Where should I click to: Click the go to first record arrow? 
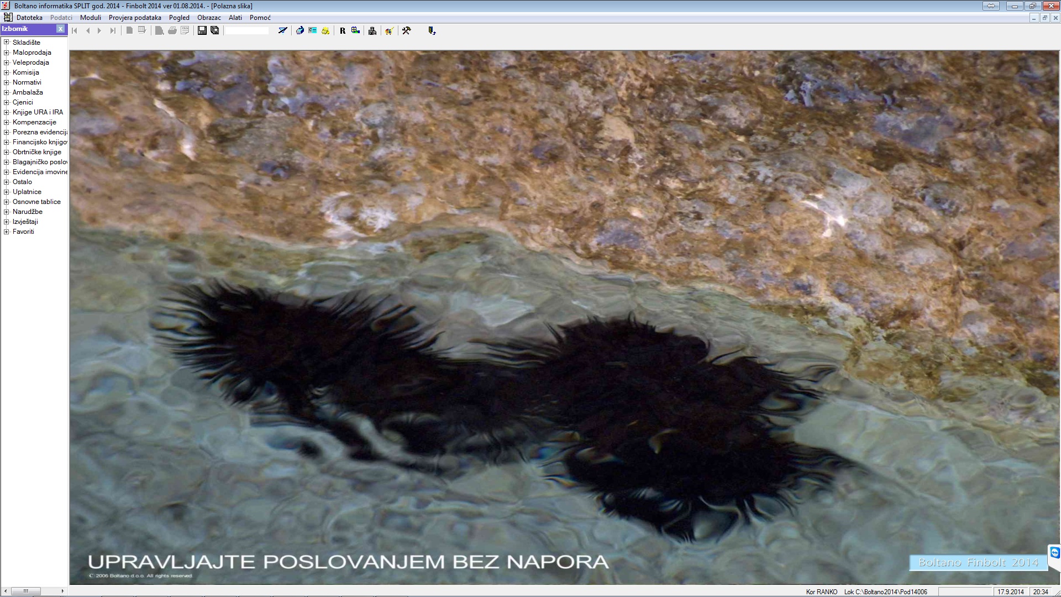pos(75,31)
